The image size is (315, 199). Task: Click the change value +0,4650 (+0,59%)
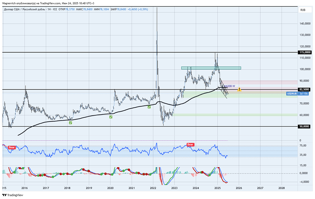point(138,9)
